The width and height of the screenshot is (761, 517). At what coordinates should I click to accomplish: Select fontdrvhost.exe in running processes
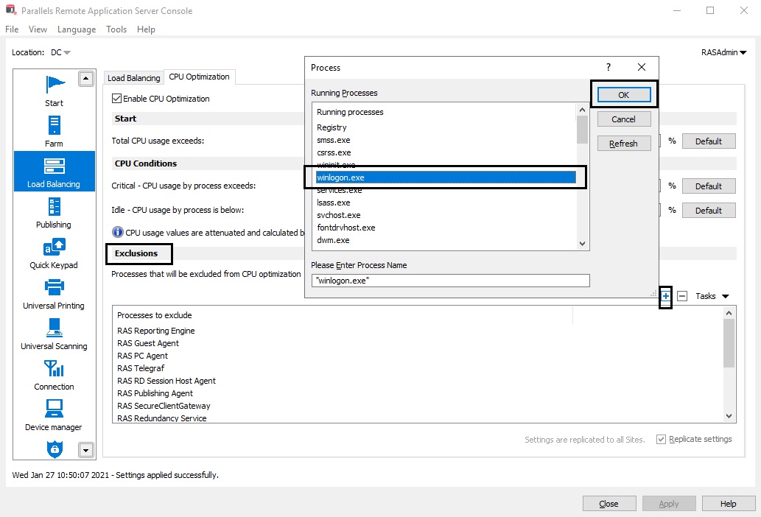pos(446,228)
